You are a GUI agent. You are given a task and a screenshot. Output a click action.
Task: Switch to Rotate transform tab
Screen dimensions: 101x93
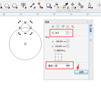pyautogui.click(x=58, y=27)
